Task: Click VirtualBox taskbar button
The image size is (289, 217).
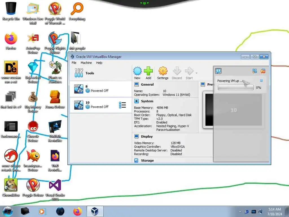Action: pyautogui.click(x=95, y=211)
